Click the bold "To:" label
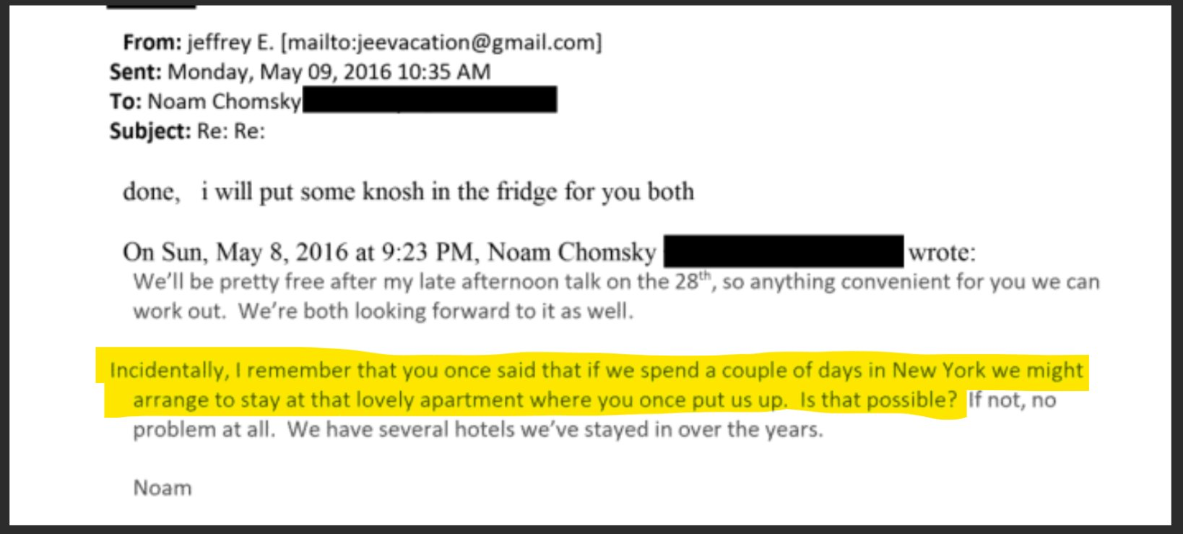The width and height of the screenshot is (1183, 534). [x=126, y=102]
